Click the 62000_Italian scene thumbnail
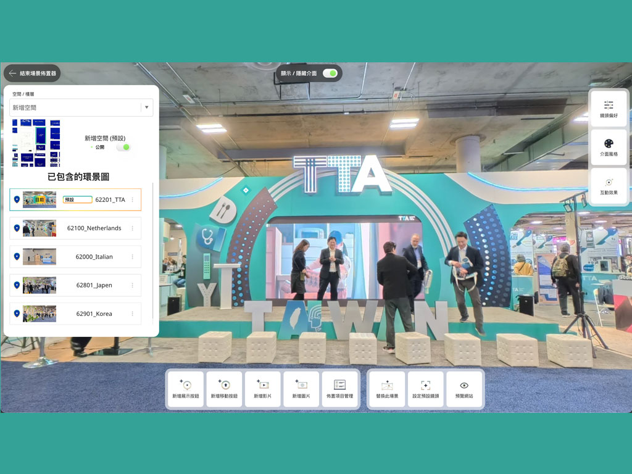632x474 pixels. pyautogui.click(x=39, y=257)
